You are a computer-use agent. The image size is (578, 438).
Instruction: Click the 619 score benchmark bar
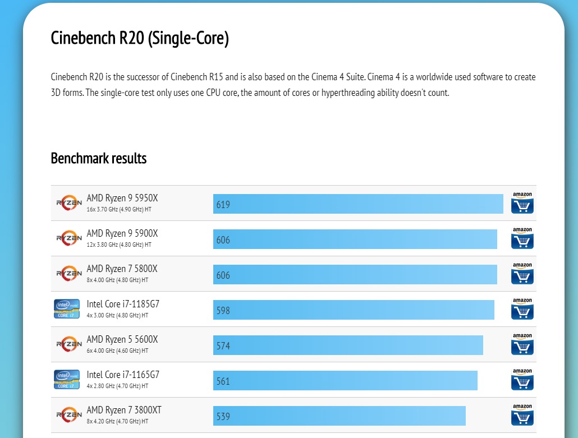tap(358, 204)
